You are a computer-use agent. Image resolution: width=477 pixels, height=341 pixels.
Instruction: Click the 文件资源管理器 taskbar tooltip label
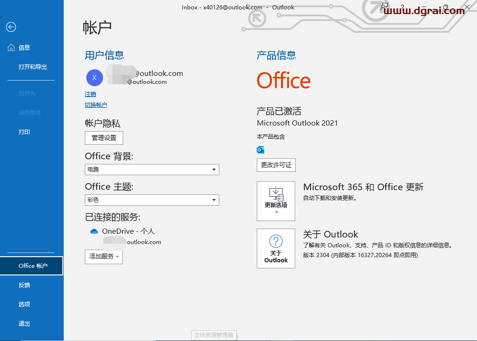214,335
